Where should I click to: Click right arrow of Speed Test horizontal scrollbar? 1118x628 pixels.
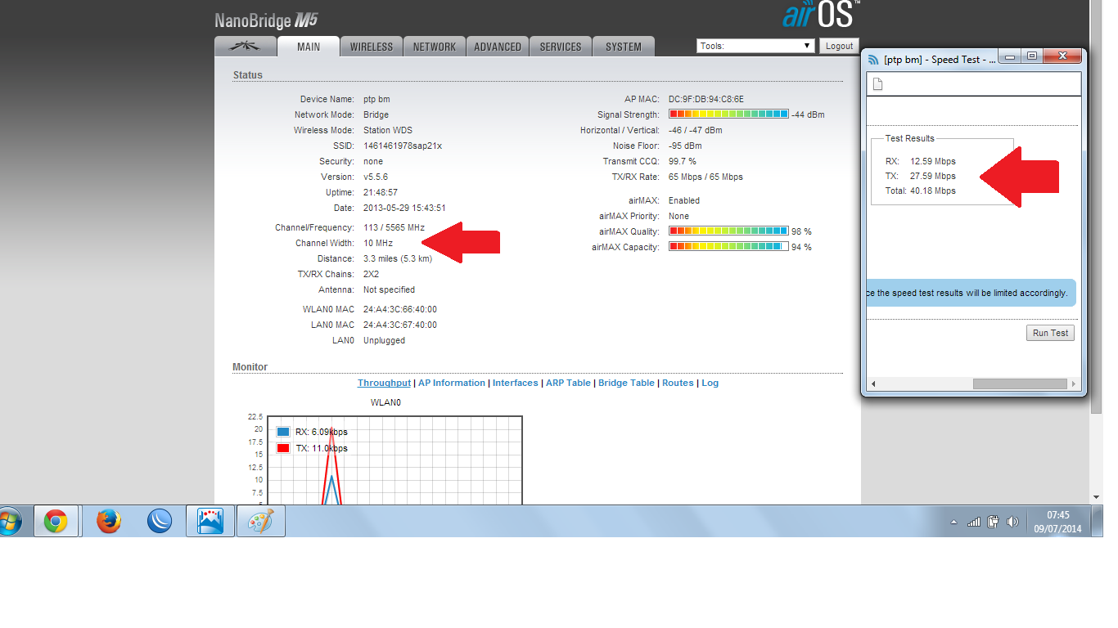click(x=1075, y=384)
